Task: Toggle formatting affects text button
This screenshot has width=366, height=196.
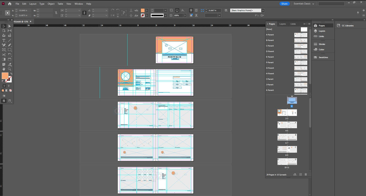Action: tap(9, 86)
